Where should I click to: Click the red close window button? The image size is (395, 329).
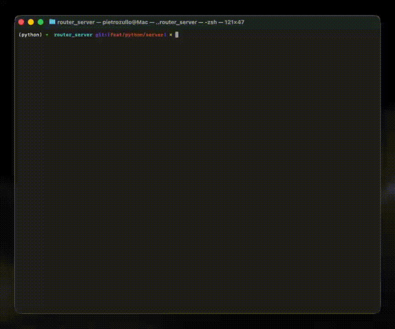point(21,22)
